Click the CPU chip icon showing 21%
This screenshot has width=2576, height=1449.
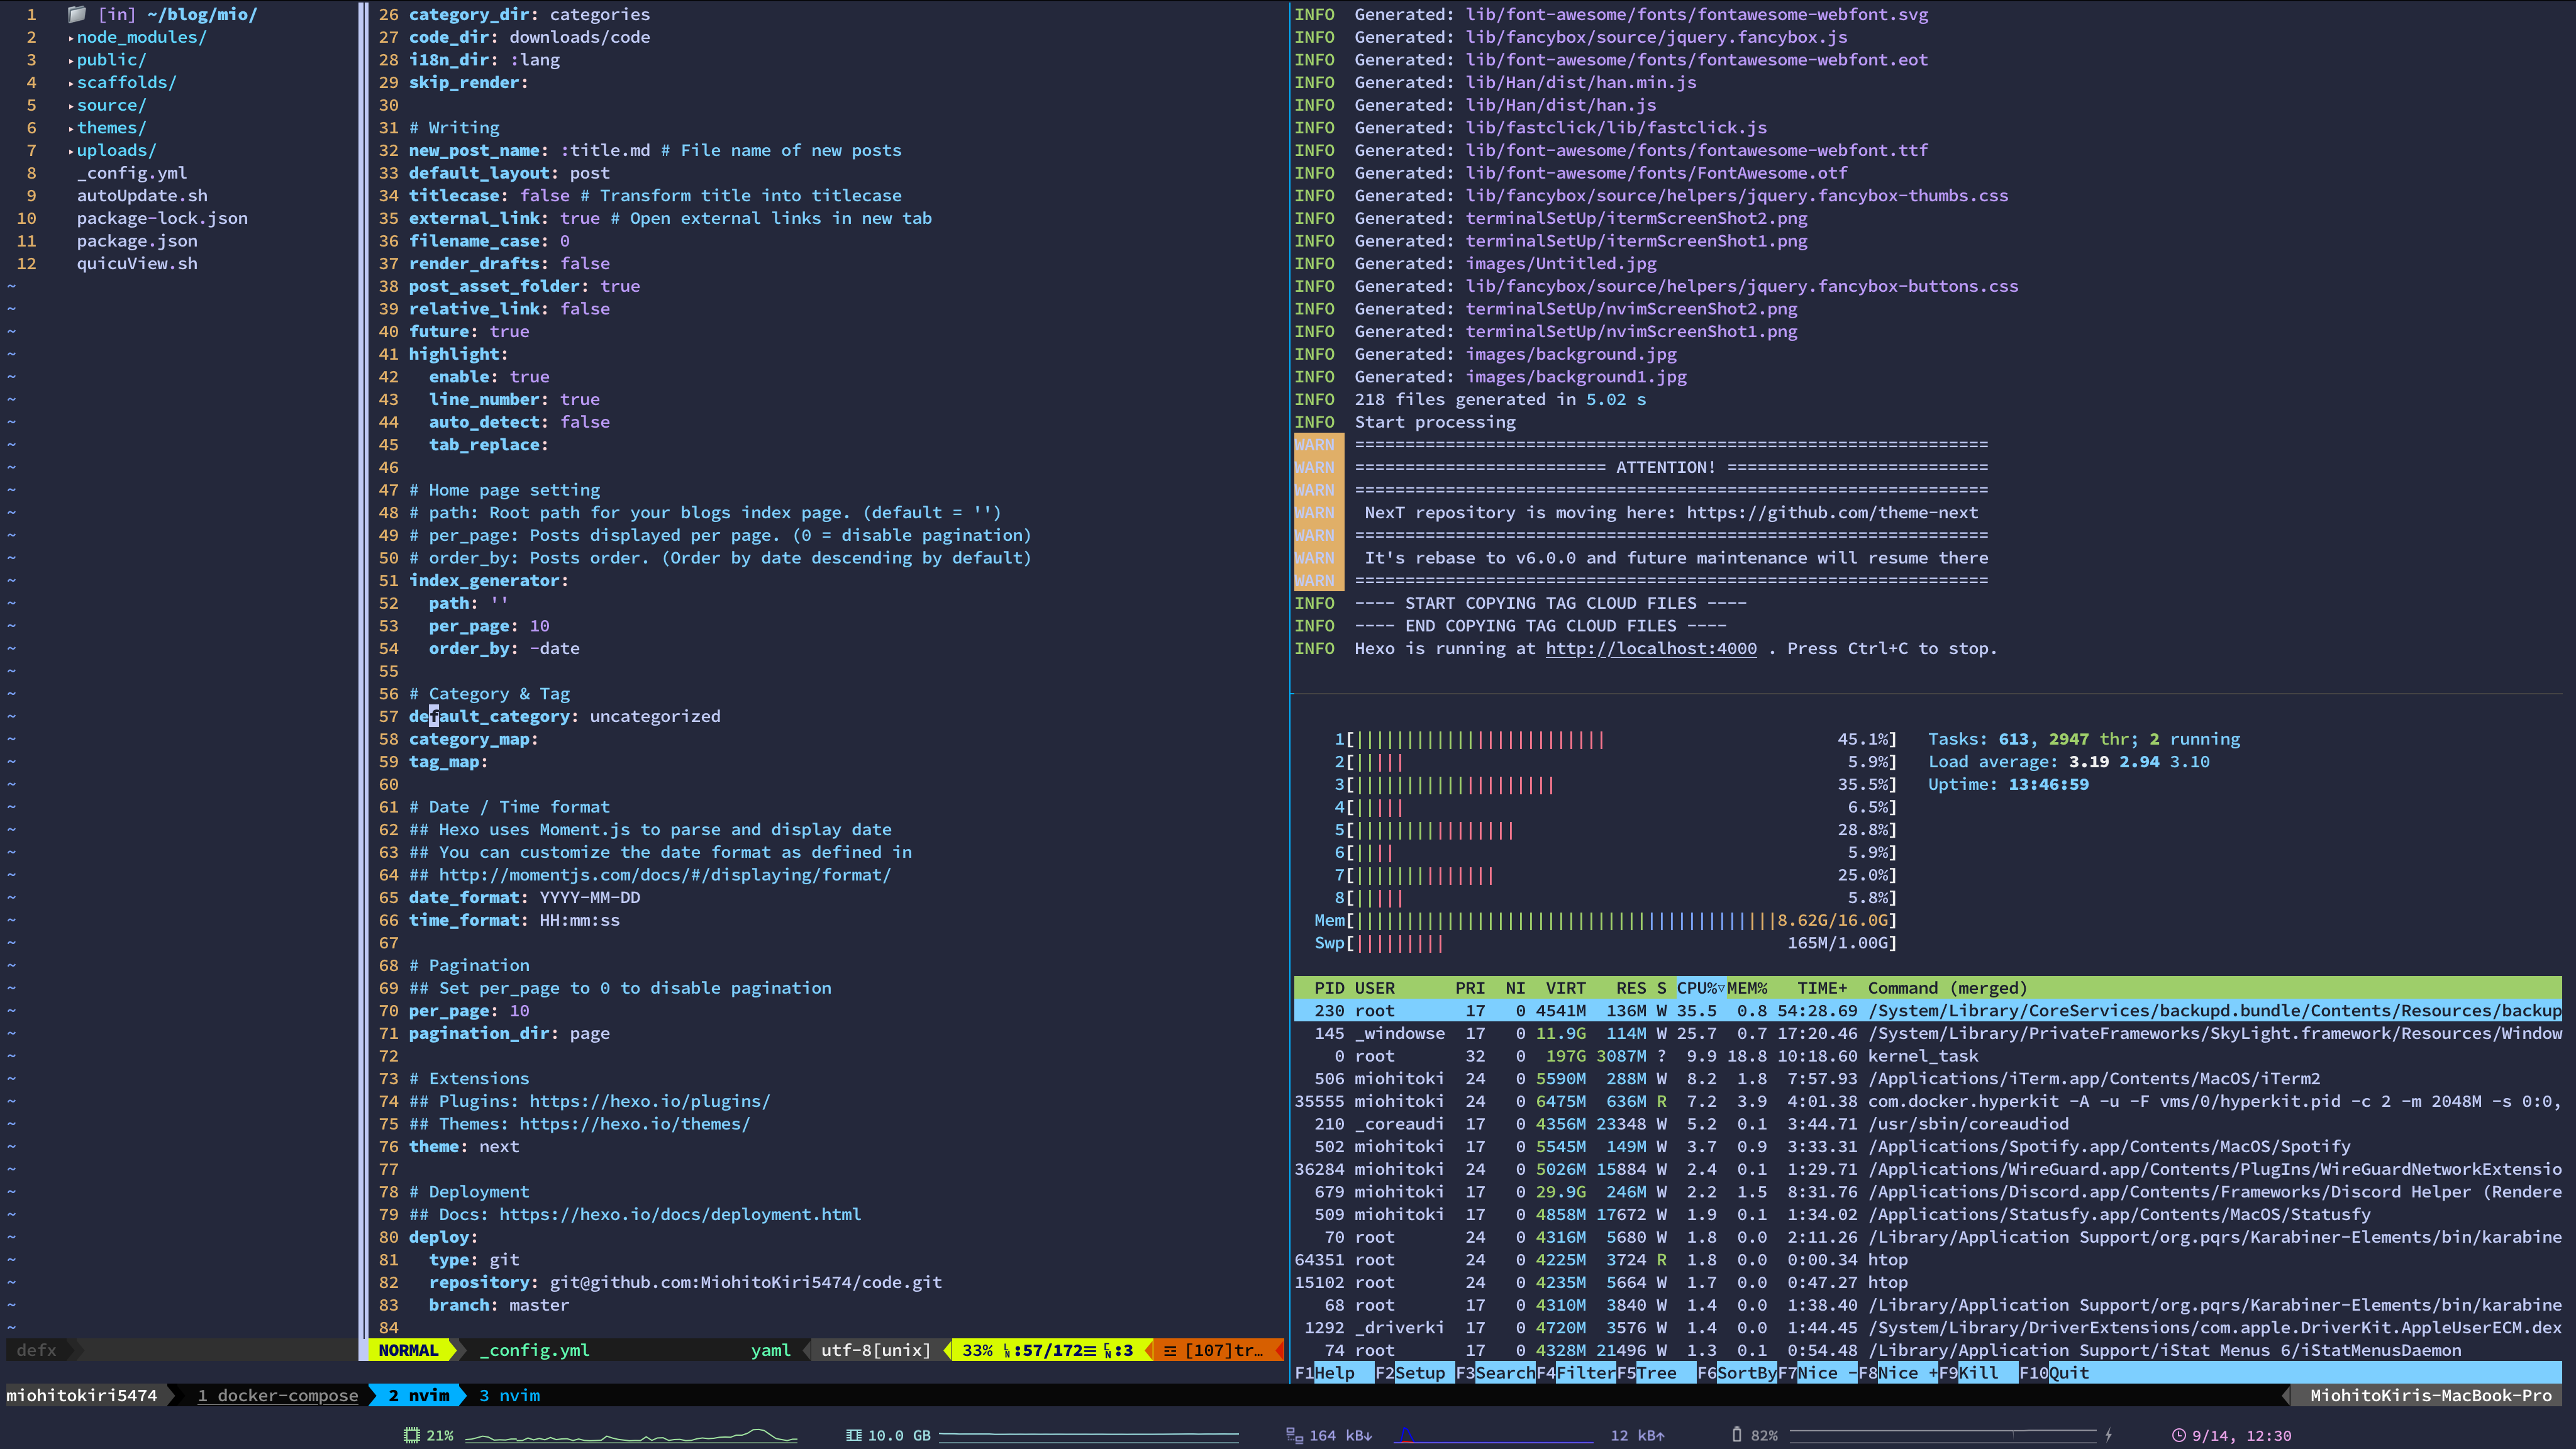coord(411,1435)
